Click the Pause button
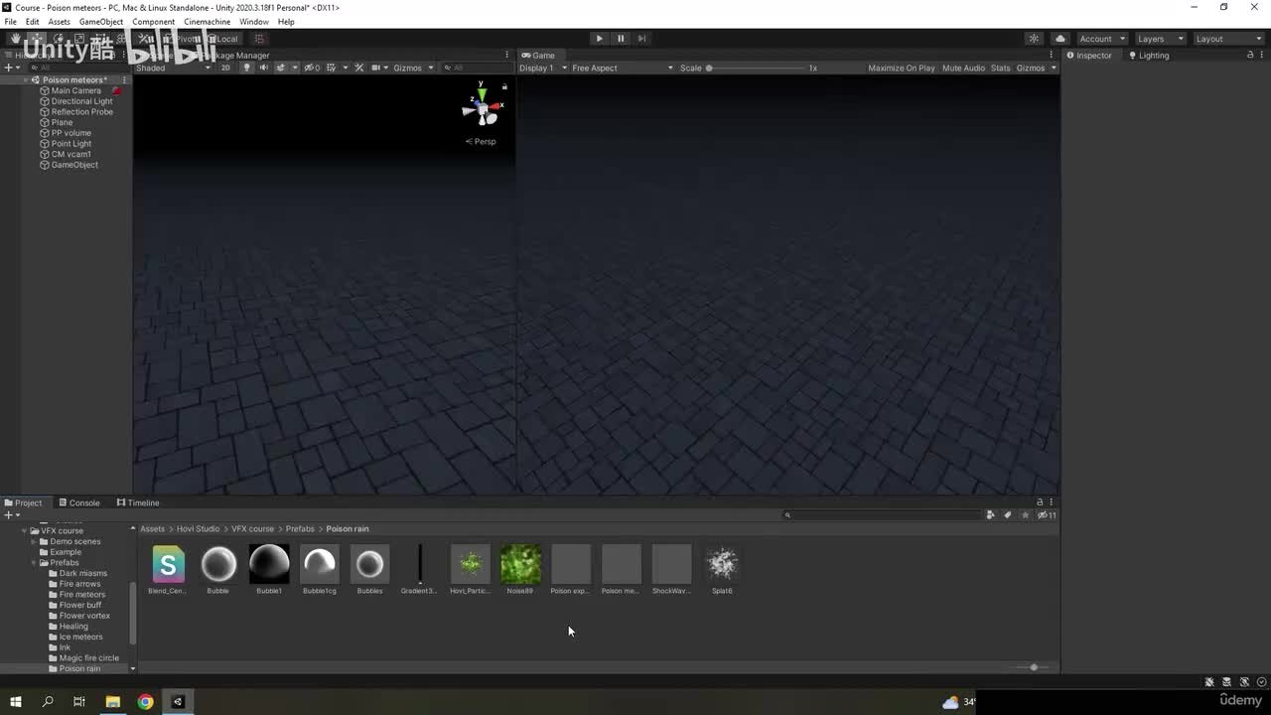Image resolution: width=1271 pixels, height=715 pixels. (621, 39)
